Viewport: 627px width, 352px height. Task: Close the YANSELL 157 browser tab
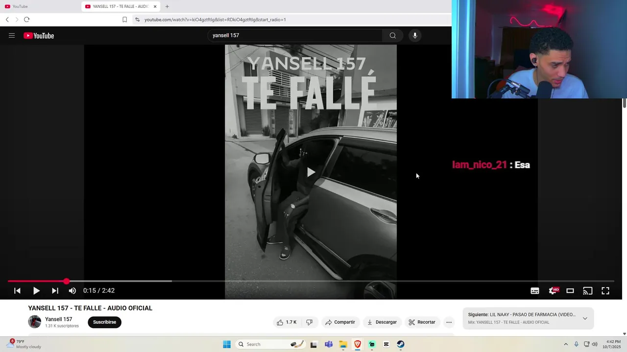(155, 6)
